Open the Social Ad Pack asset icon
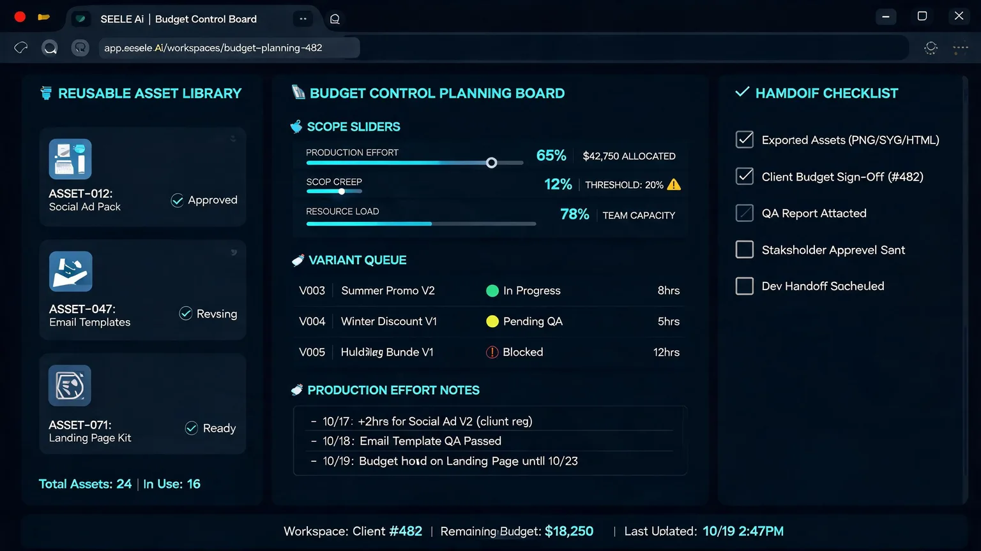The image size is (981, 551). (70, 159)
